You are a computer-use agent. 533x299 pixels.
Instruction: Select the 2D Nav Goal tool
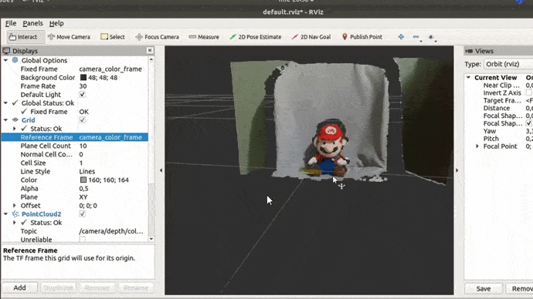311,37
